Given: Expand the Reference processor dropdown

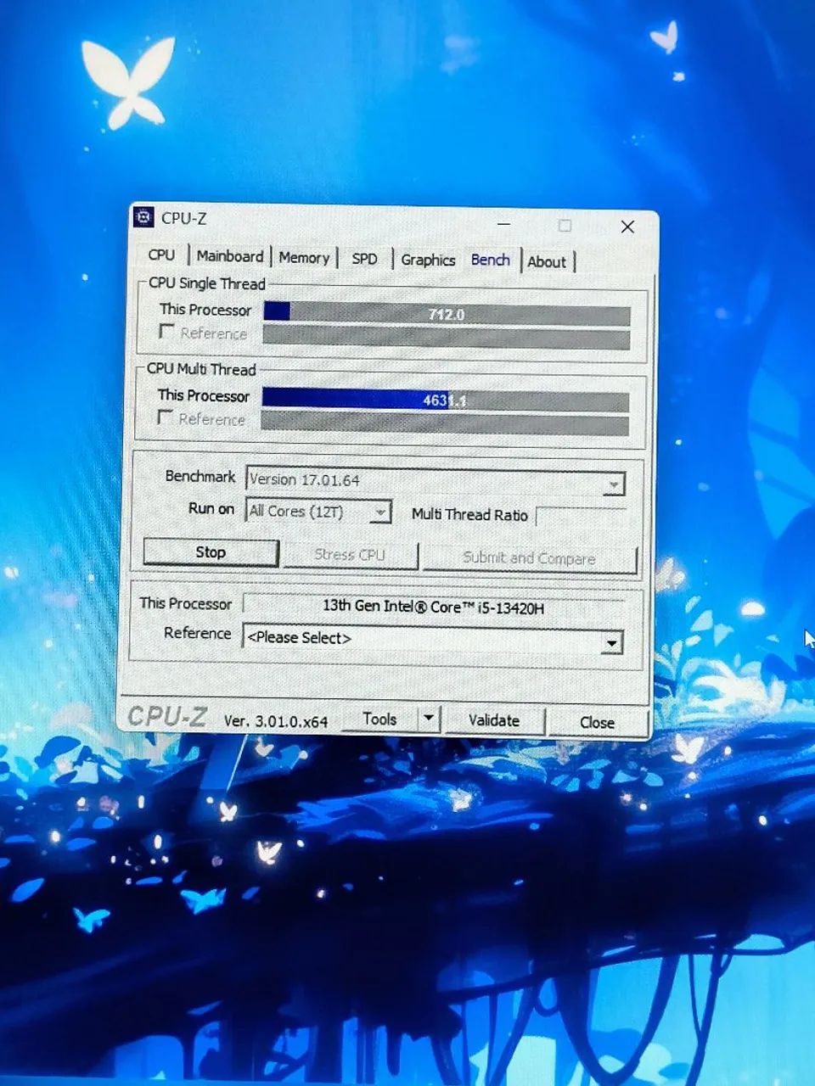Looking at the screenshot, I should [611, 642].
